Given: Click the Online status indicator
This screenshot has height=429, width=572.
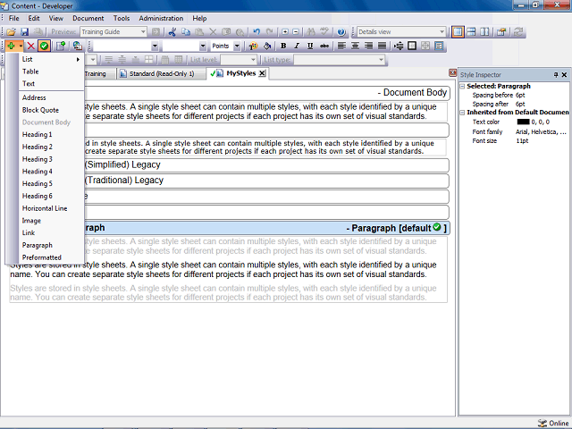Looking at the screenshot, I should 553,423.
